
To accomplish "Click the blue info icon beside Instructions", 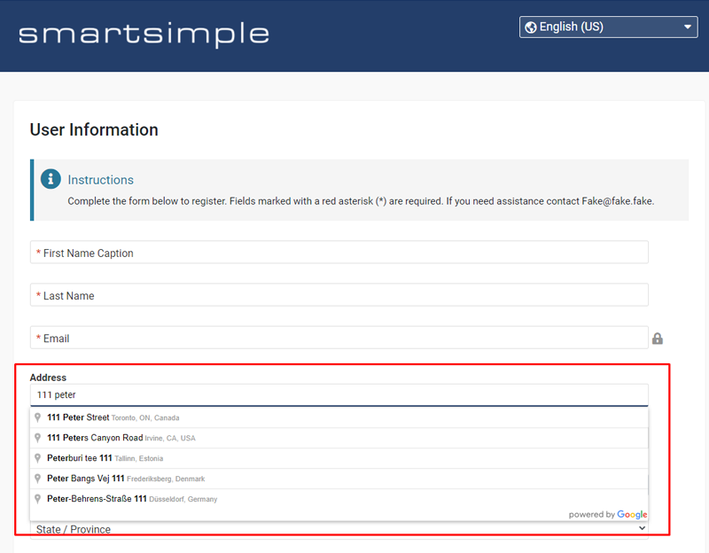I will tap(51, 179).
